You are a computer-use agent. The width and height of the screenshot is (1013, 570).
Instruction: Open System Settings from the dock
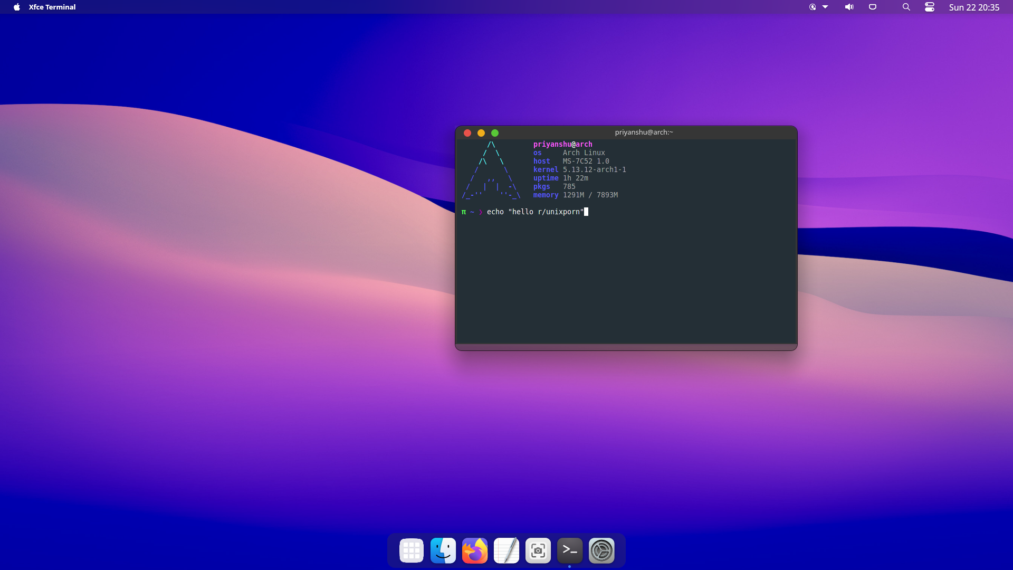click(x=601, y=550)
